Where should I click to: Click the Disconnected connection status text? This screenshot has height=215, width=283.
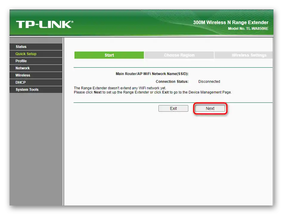tap(209, 82)
